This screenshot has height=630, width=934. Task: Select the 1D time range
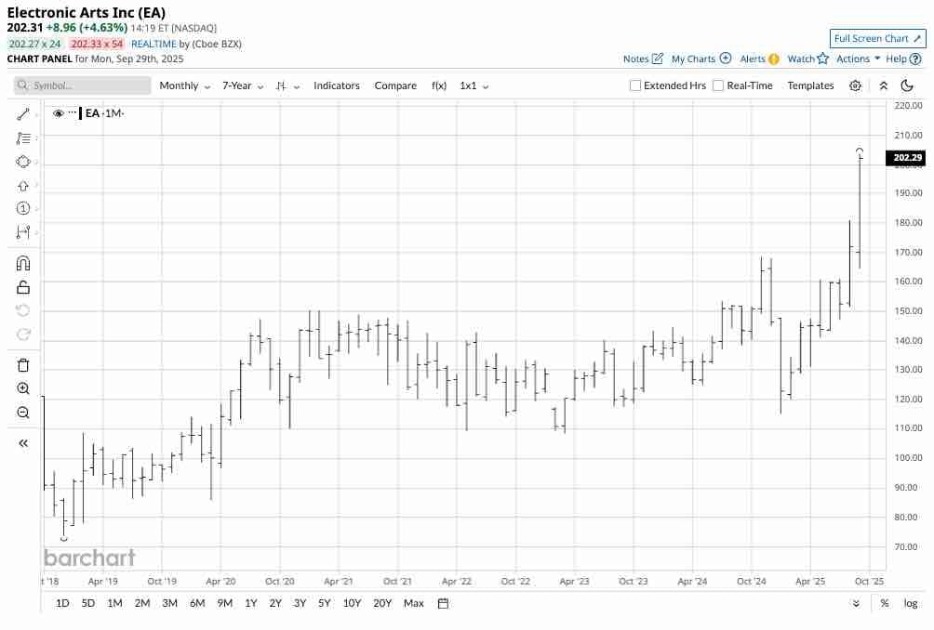pyautogui.click(x=62, y=603)
